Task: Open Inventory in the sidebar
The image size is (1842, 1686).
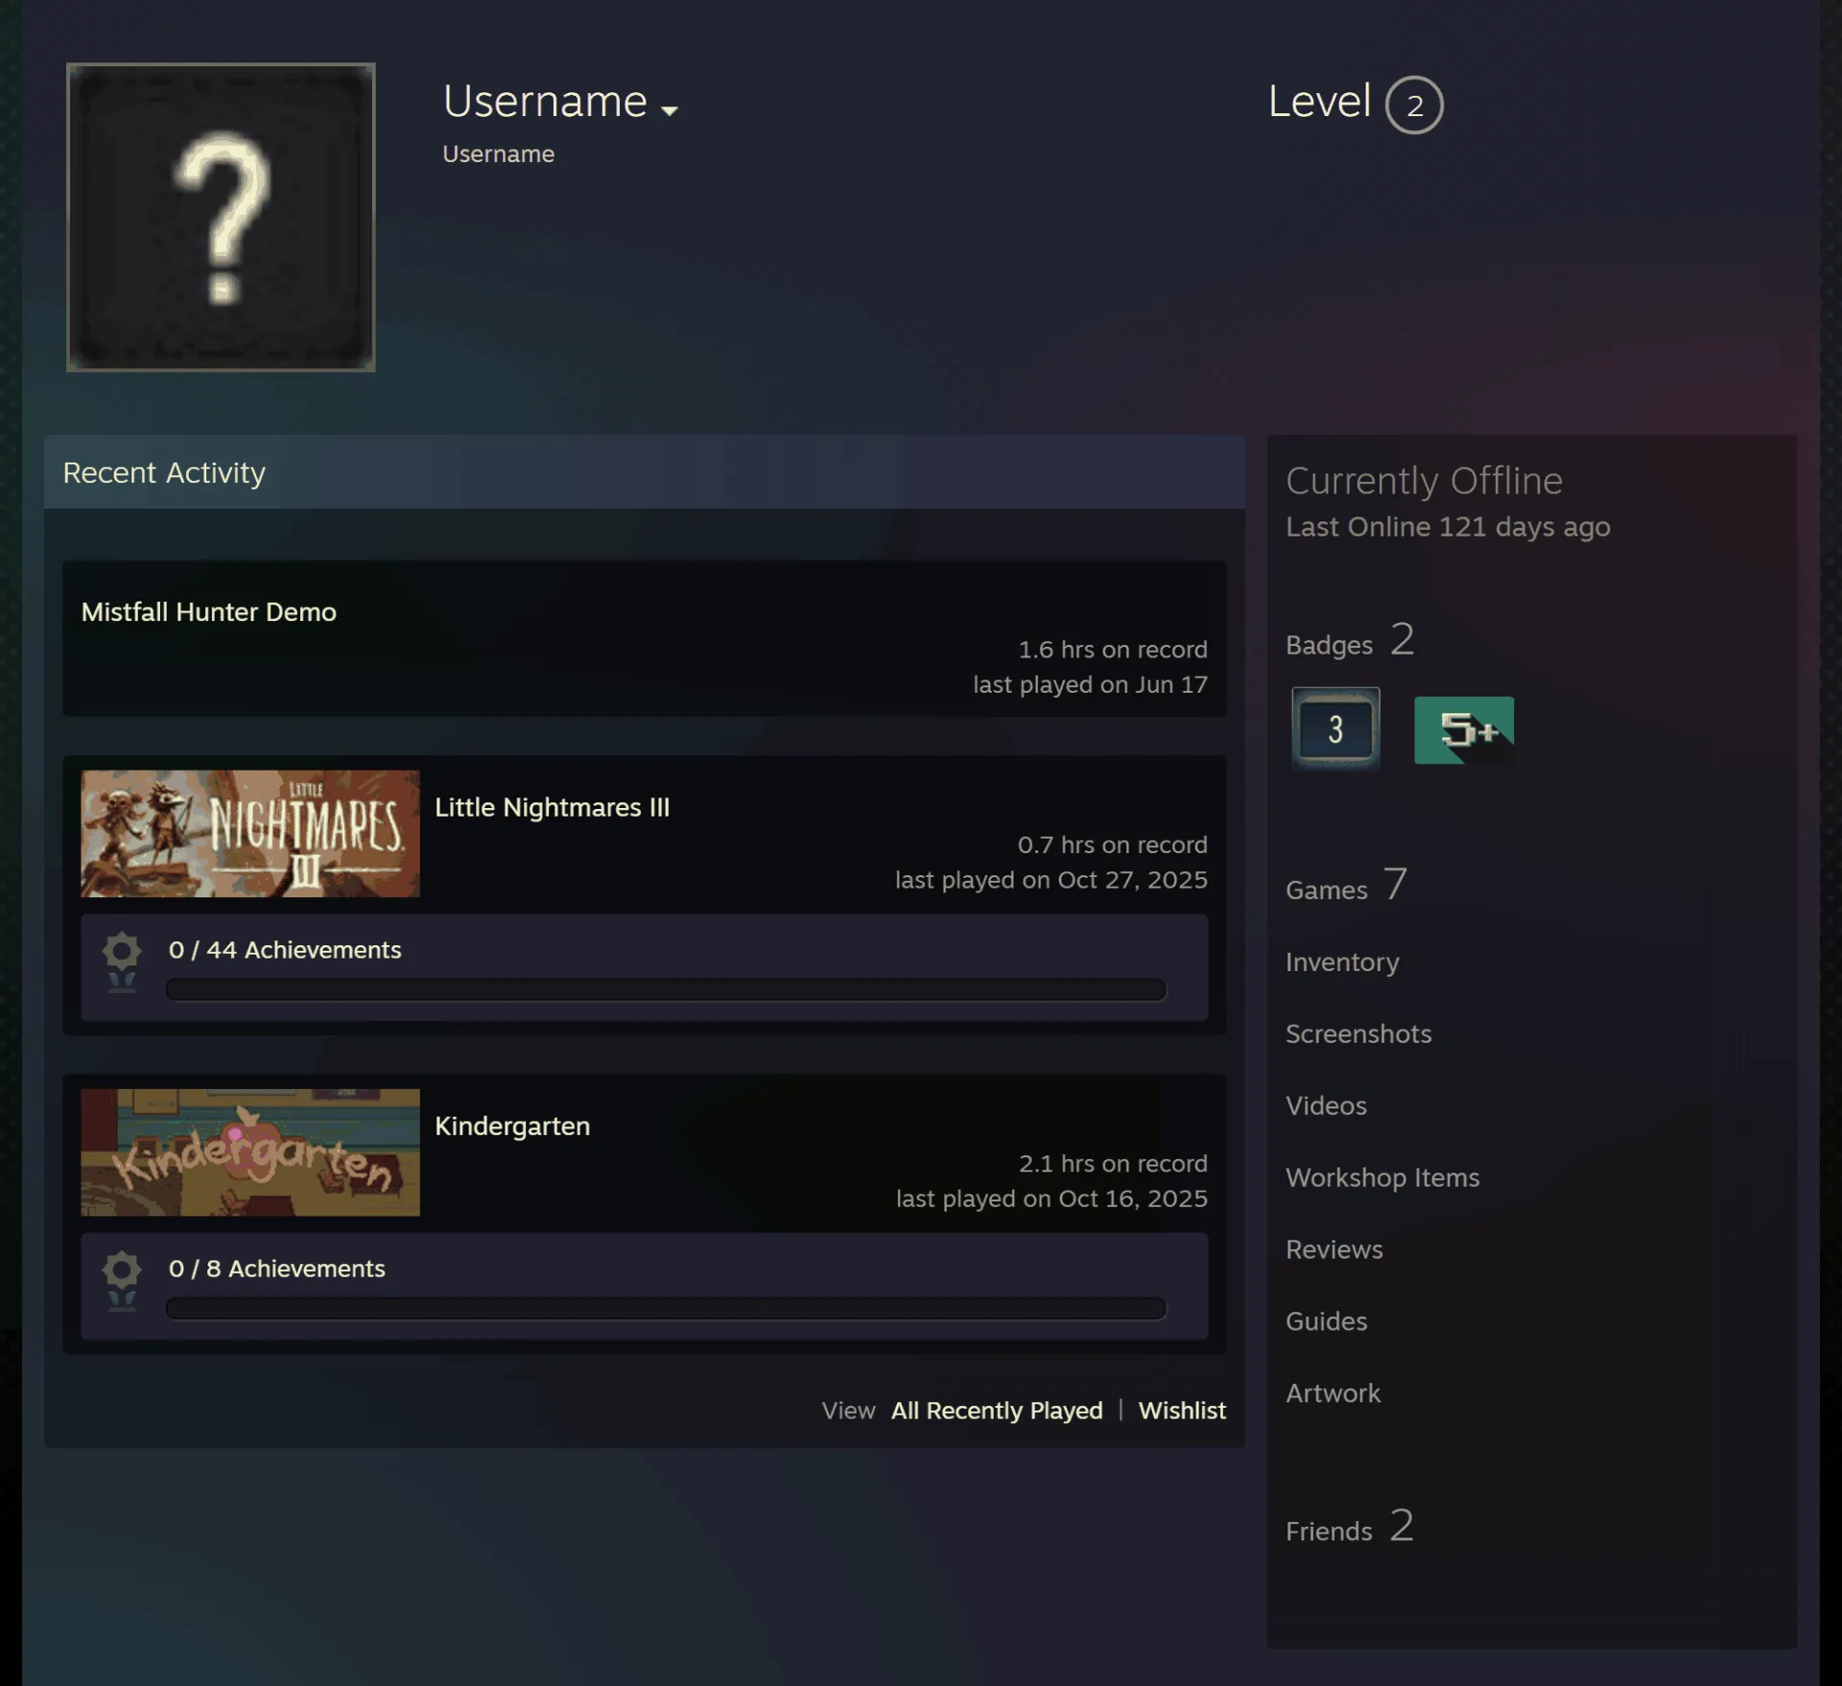Action: (1342, 962)
